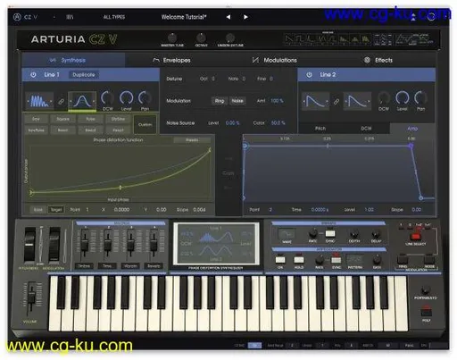Click the vibrato Delay knob
This screenshot has width=457, height=360.
click(376, 233)
